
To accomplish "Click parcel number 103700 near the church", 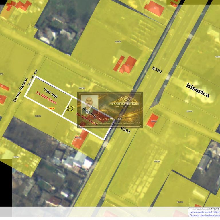I will tap(189, 111).
